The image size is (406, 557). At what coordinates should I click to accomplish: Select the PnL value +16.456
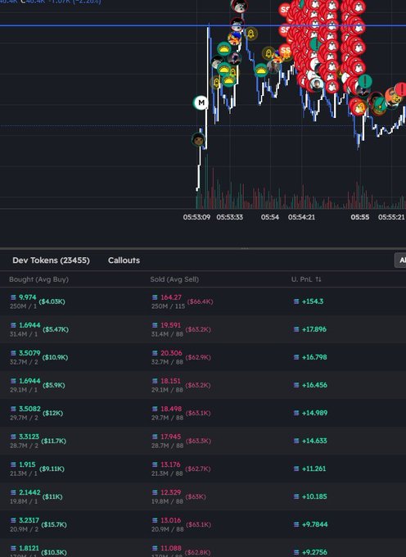click(314, 385)
